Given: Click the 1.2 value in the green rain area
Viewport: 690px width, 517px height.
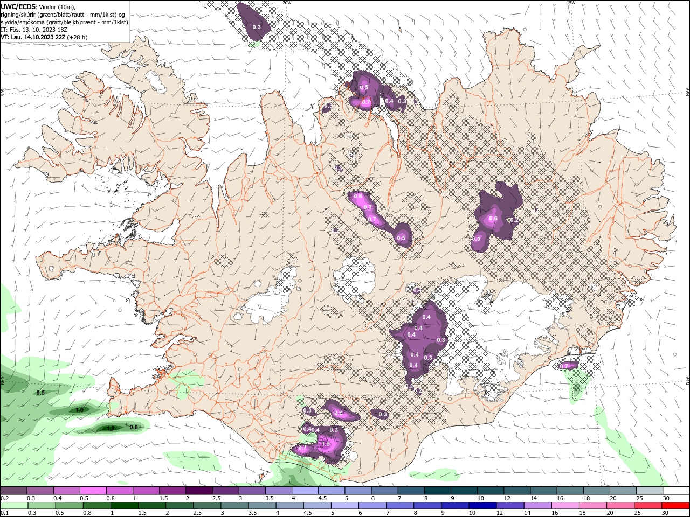Looking at the screenshot, I should click(111, 428).
